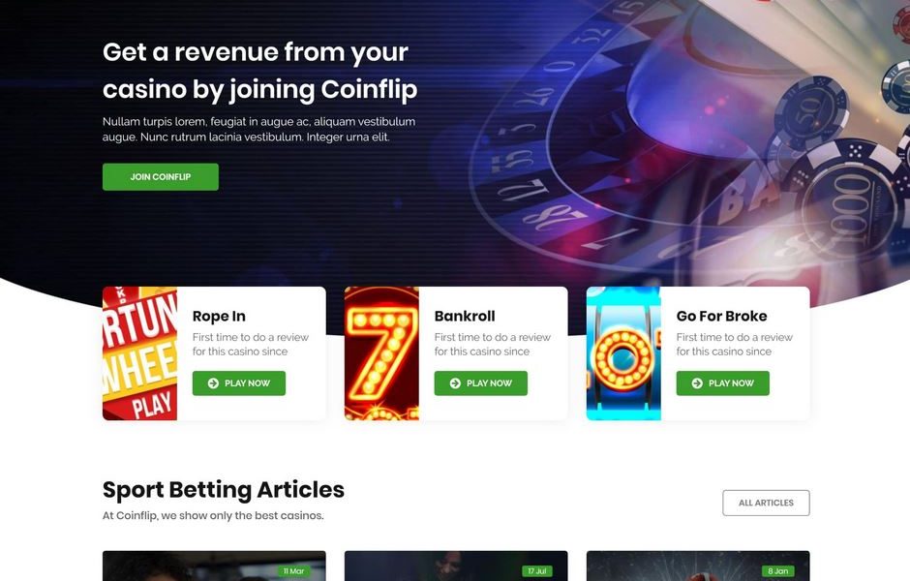Open the first article card image
The height and width of the screenshot is (581, 910).
214,566
